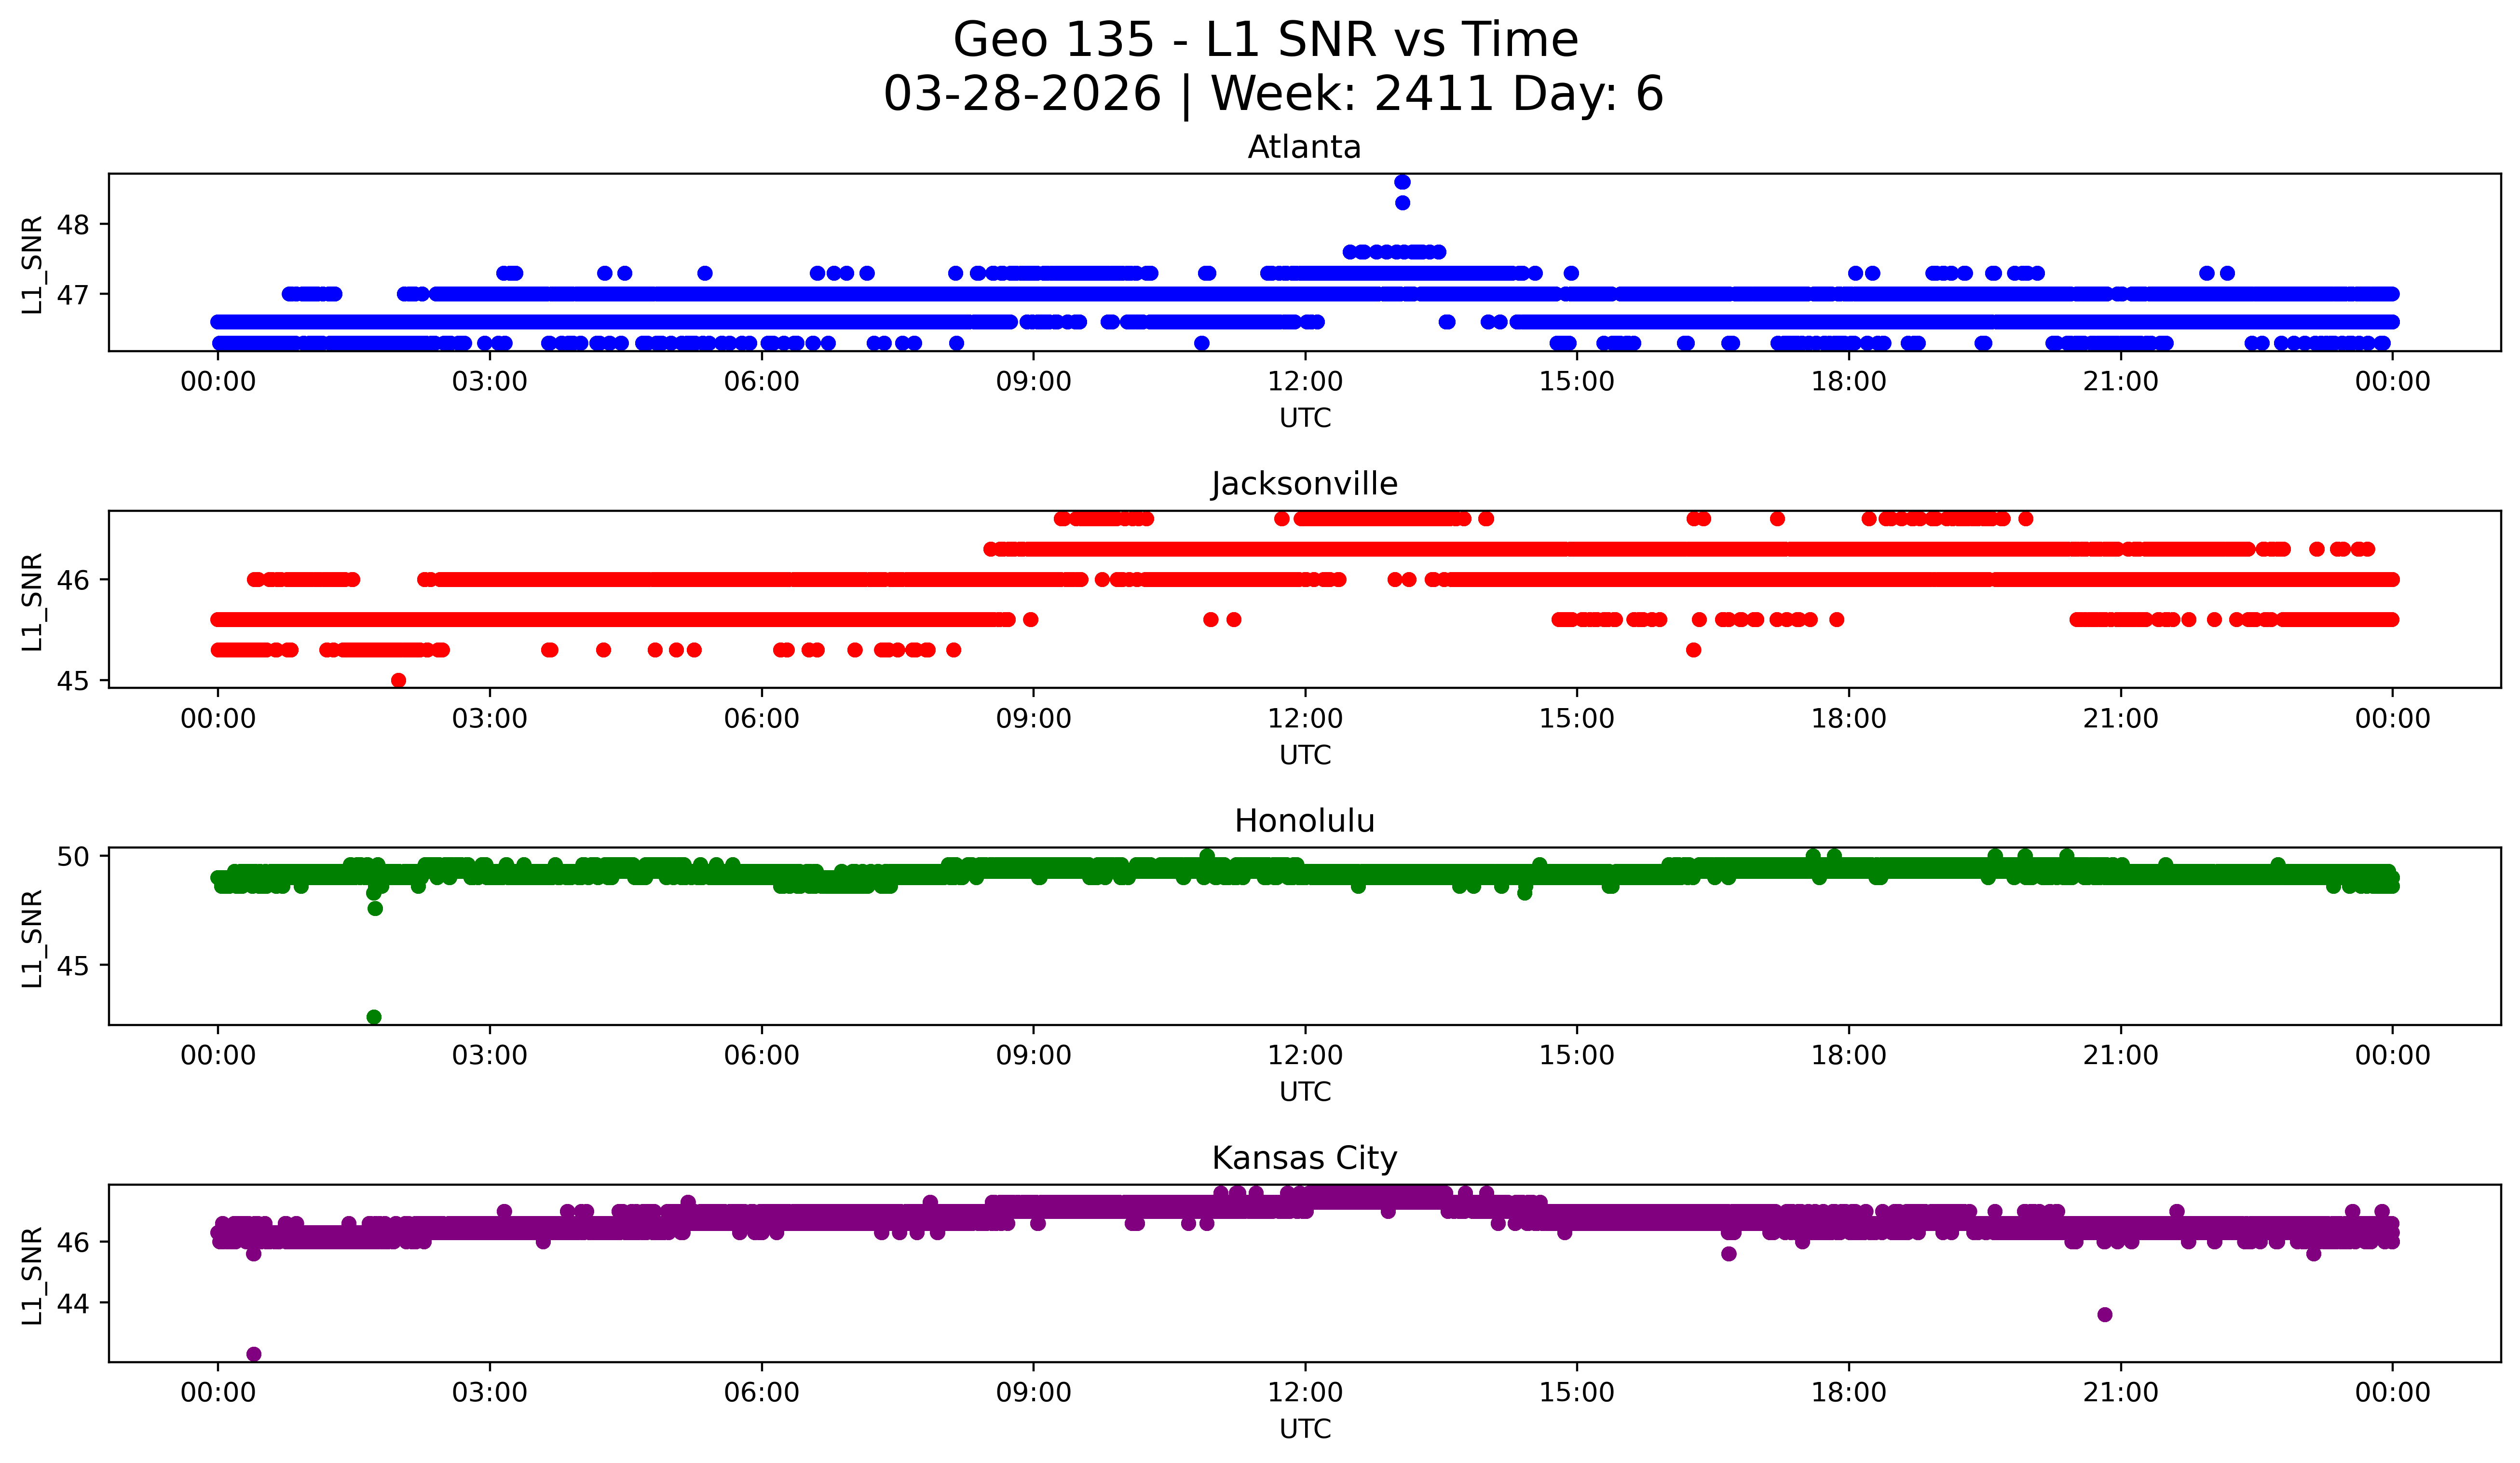Screen dimensions: 2520x1463
Task: Click the 44 y-tick label in Kansas City plot
Action: coord(73,1303)
